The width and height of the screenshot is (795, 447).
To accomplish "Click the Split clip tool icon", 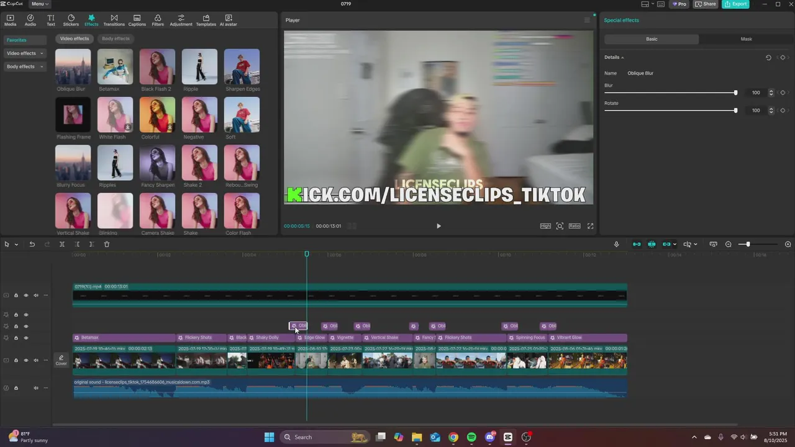I will point(61,244).
